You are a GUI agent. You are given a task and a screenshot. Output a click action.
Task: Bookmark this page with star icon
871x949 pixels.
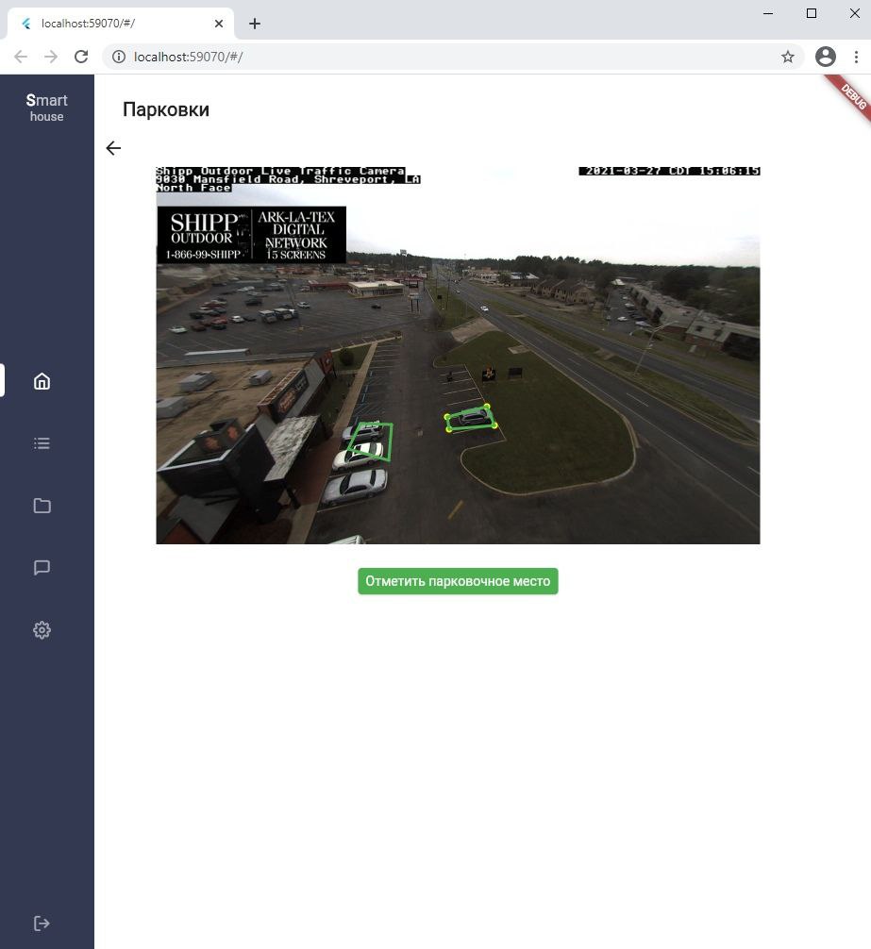[787, 57]
